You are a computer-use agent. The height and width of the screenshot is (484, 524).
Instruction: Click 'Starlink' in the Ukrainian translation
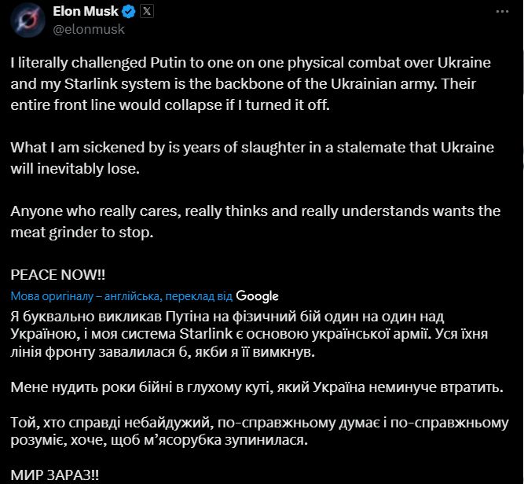coord(206,334)
